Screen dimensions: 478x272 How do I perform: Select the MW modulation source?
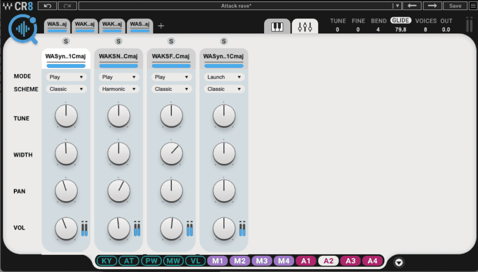(x=174, y=261)
